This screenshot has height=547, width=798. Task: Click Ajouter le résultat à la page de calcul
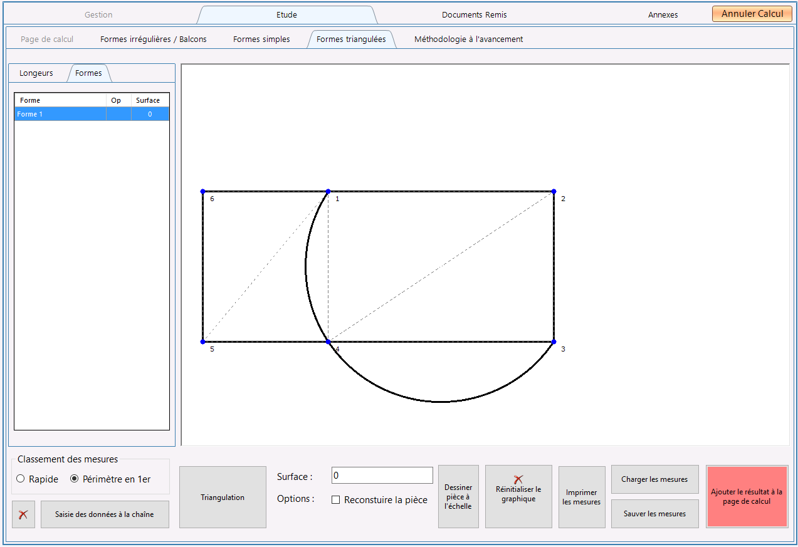747,496
